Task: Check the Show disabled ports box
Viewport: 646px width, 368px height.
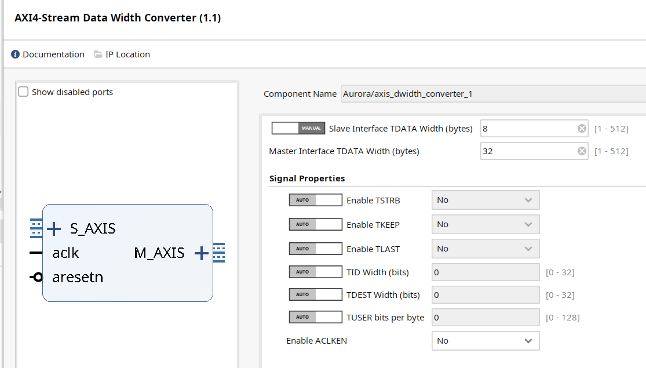Action: coord(24,92)
